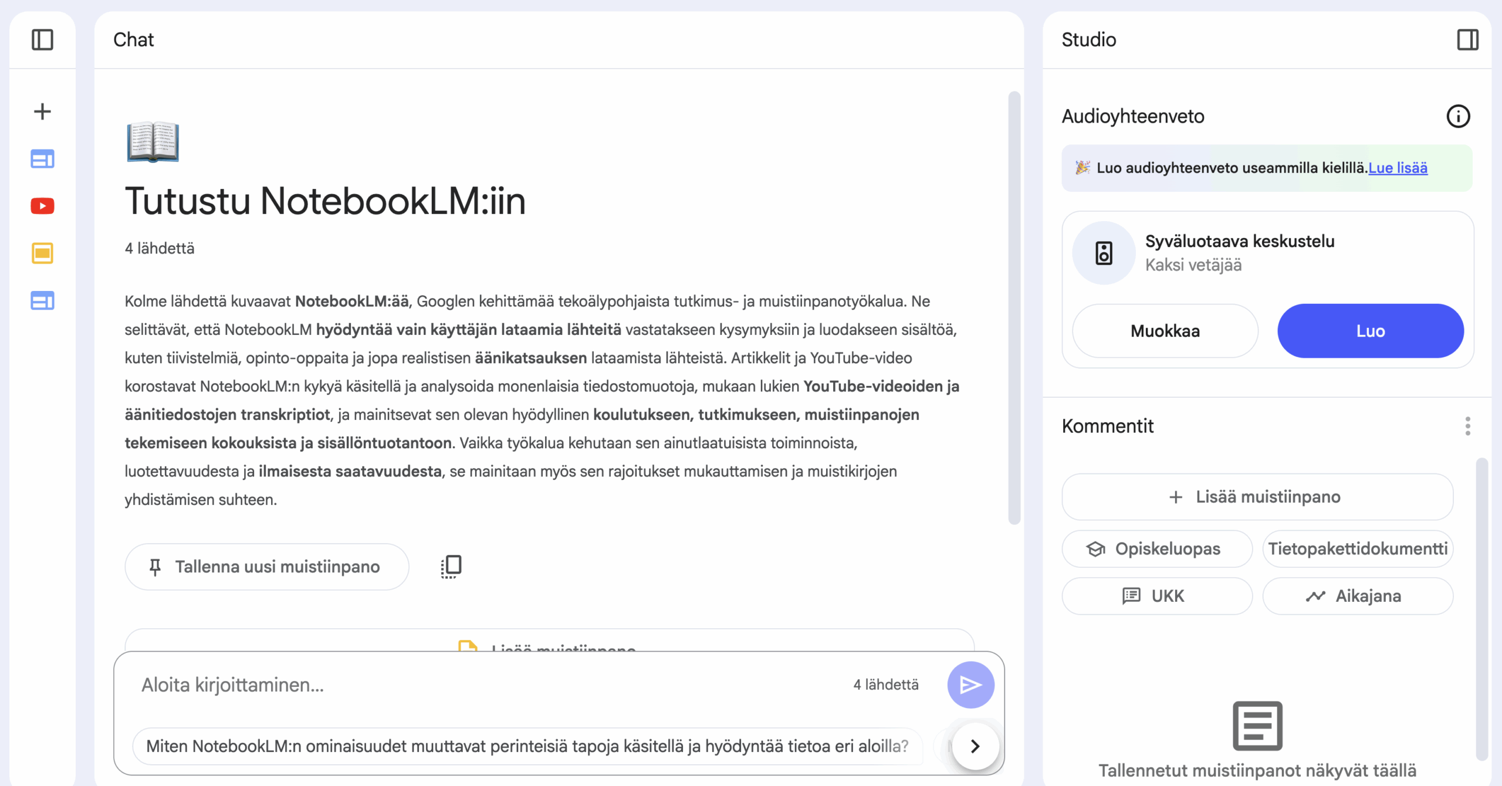Open the Lue lisää link
This screenshot has width=1502, height=786.
coord(1398,168)
